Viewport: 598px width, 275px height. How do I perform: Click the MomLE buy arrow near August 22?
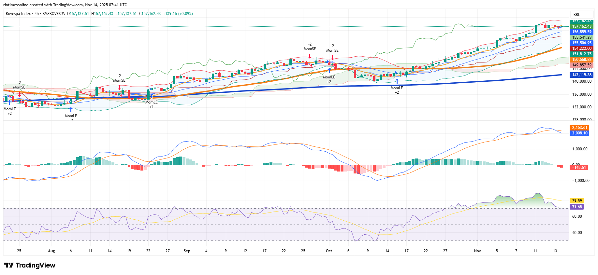click(x=152, y=96)
